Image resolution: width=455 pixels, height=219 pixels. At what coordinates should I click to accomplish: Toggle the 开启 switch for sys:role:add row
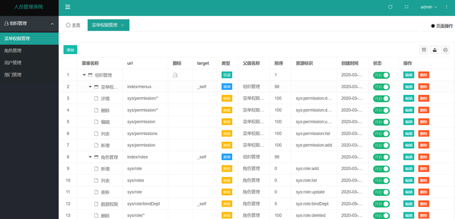(381, 169)
